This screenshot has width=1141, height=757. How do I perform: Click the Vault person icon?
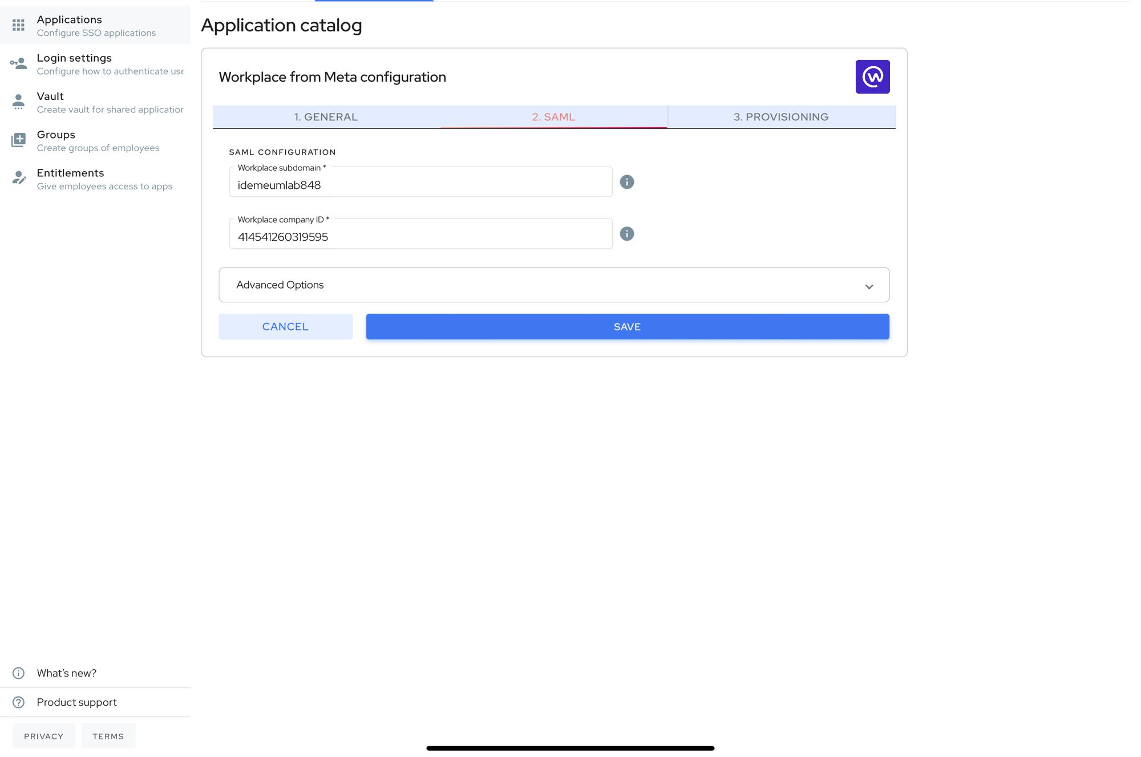[x=18, y=102]
